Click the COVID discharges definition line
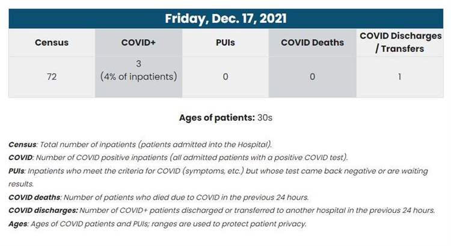 tap(222, 211)
